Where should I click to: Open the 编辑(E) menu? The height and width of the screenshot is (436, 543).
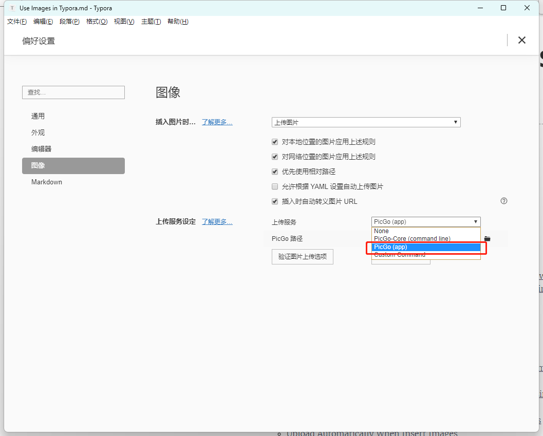click(43, 22)
